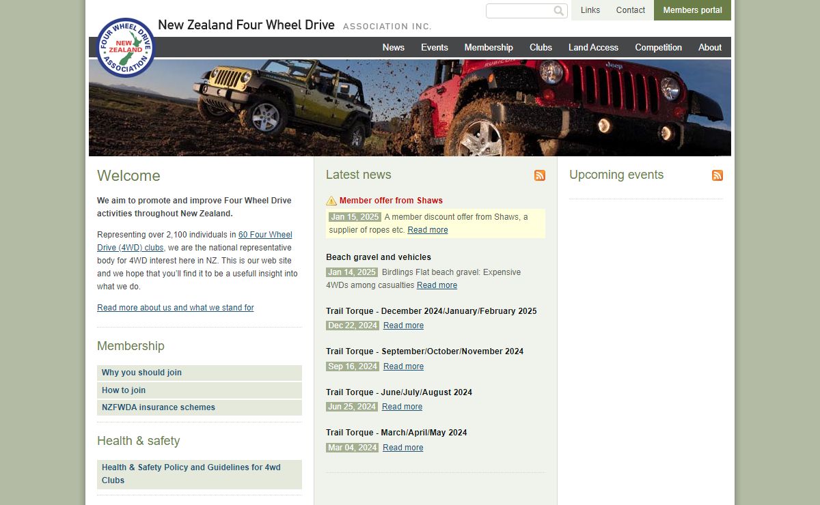
Task: Read more for the Sep 16, 2024 item
Action: [x=403, y=366]
